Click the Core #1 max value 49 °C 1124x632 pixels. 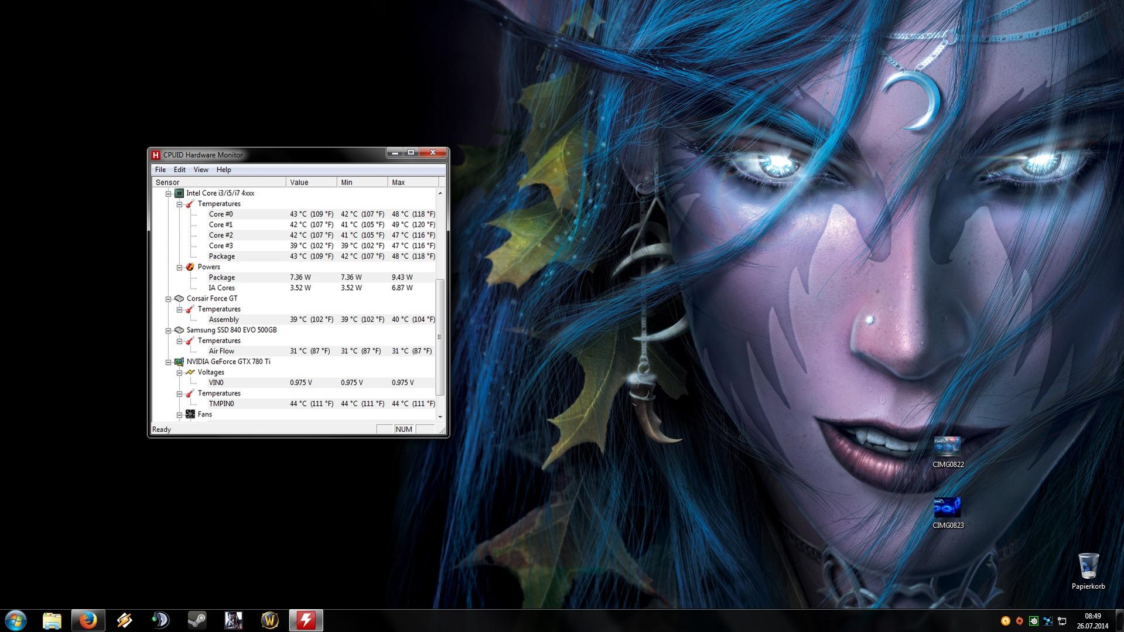tap(414, 225)
